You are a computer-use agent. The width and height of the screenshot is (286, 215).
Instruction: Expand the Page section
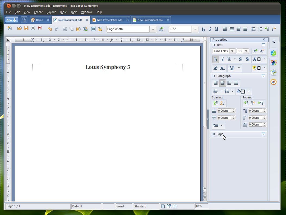(x=213, y=134)
